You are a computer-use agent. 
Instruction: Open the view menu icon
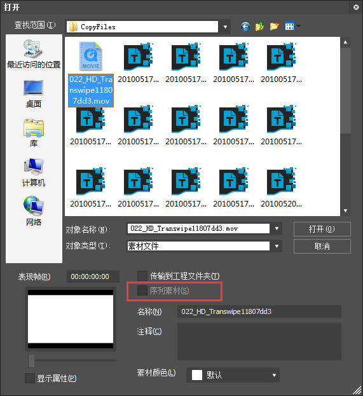click(x=289, y=26)
